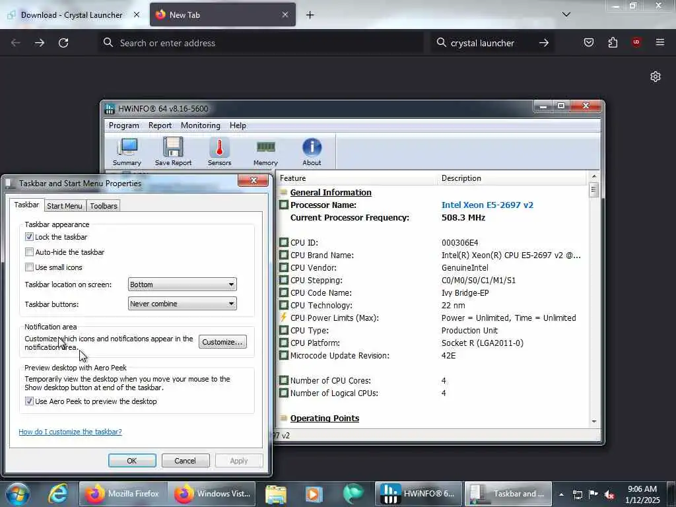
Task: Open the Monitoring menu in HWiNFO
Action: click(201, 125)
